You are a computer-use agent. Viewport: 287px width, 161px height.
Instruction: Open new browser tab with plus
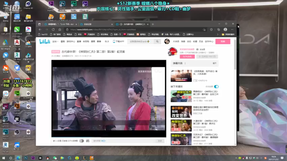coord(153,24)
